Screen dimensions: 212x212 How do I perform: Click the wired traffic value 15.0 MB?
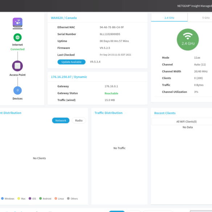coord(110,100)
